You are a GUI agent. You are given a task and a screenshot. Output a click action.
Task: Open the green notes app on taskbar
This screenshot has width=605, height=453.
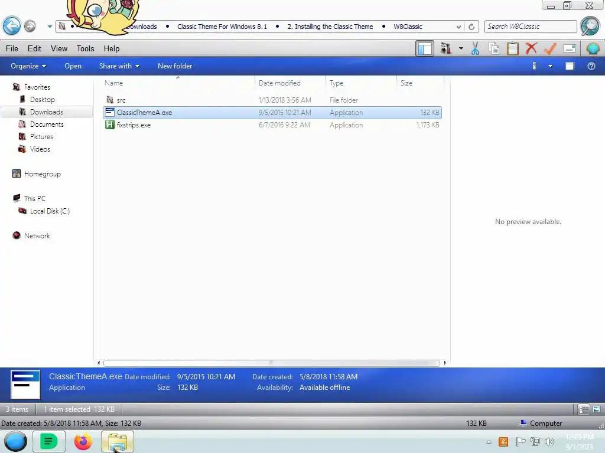click(x=48, y=441)
